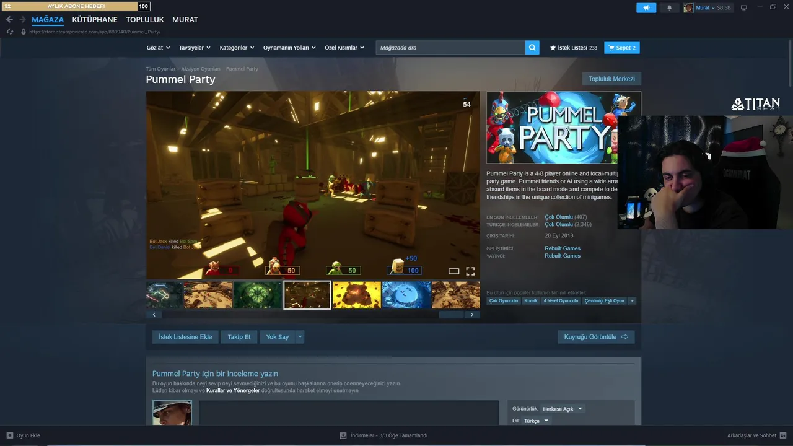Click the star icon beside İstek Listesi
This screenshot has width=793, height=446.
tap(553, 48)
